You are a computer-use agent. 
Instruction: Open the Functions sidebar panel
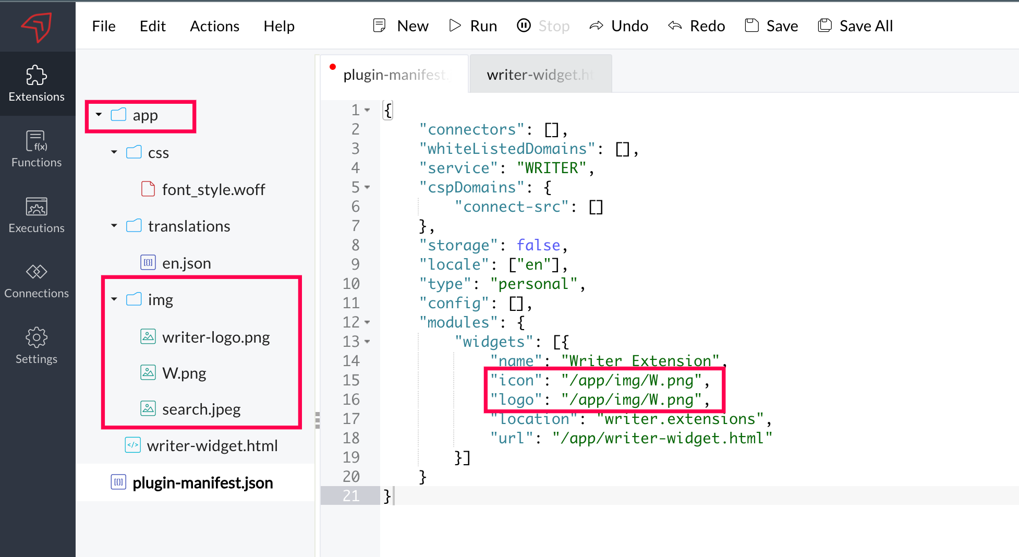pos(37,149)
